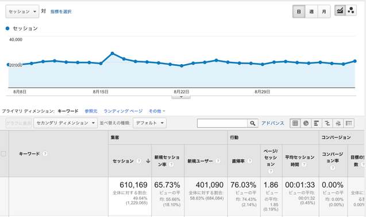
Task: Click the 指標を選択 link
Action: pos(61,11)
